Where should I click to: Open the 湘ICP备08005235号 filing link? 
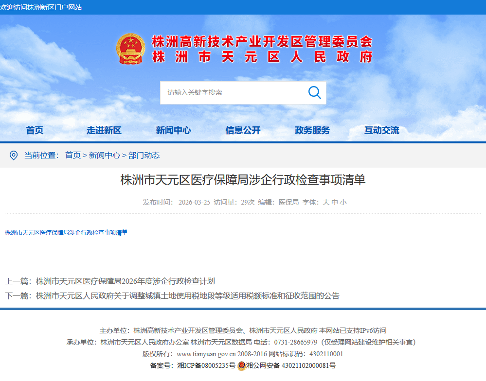point(206,365)
